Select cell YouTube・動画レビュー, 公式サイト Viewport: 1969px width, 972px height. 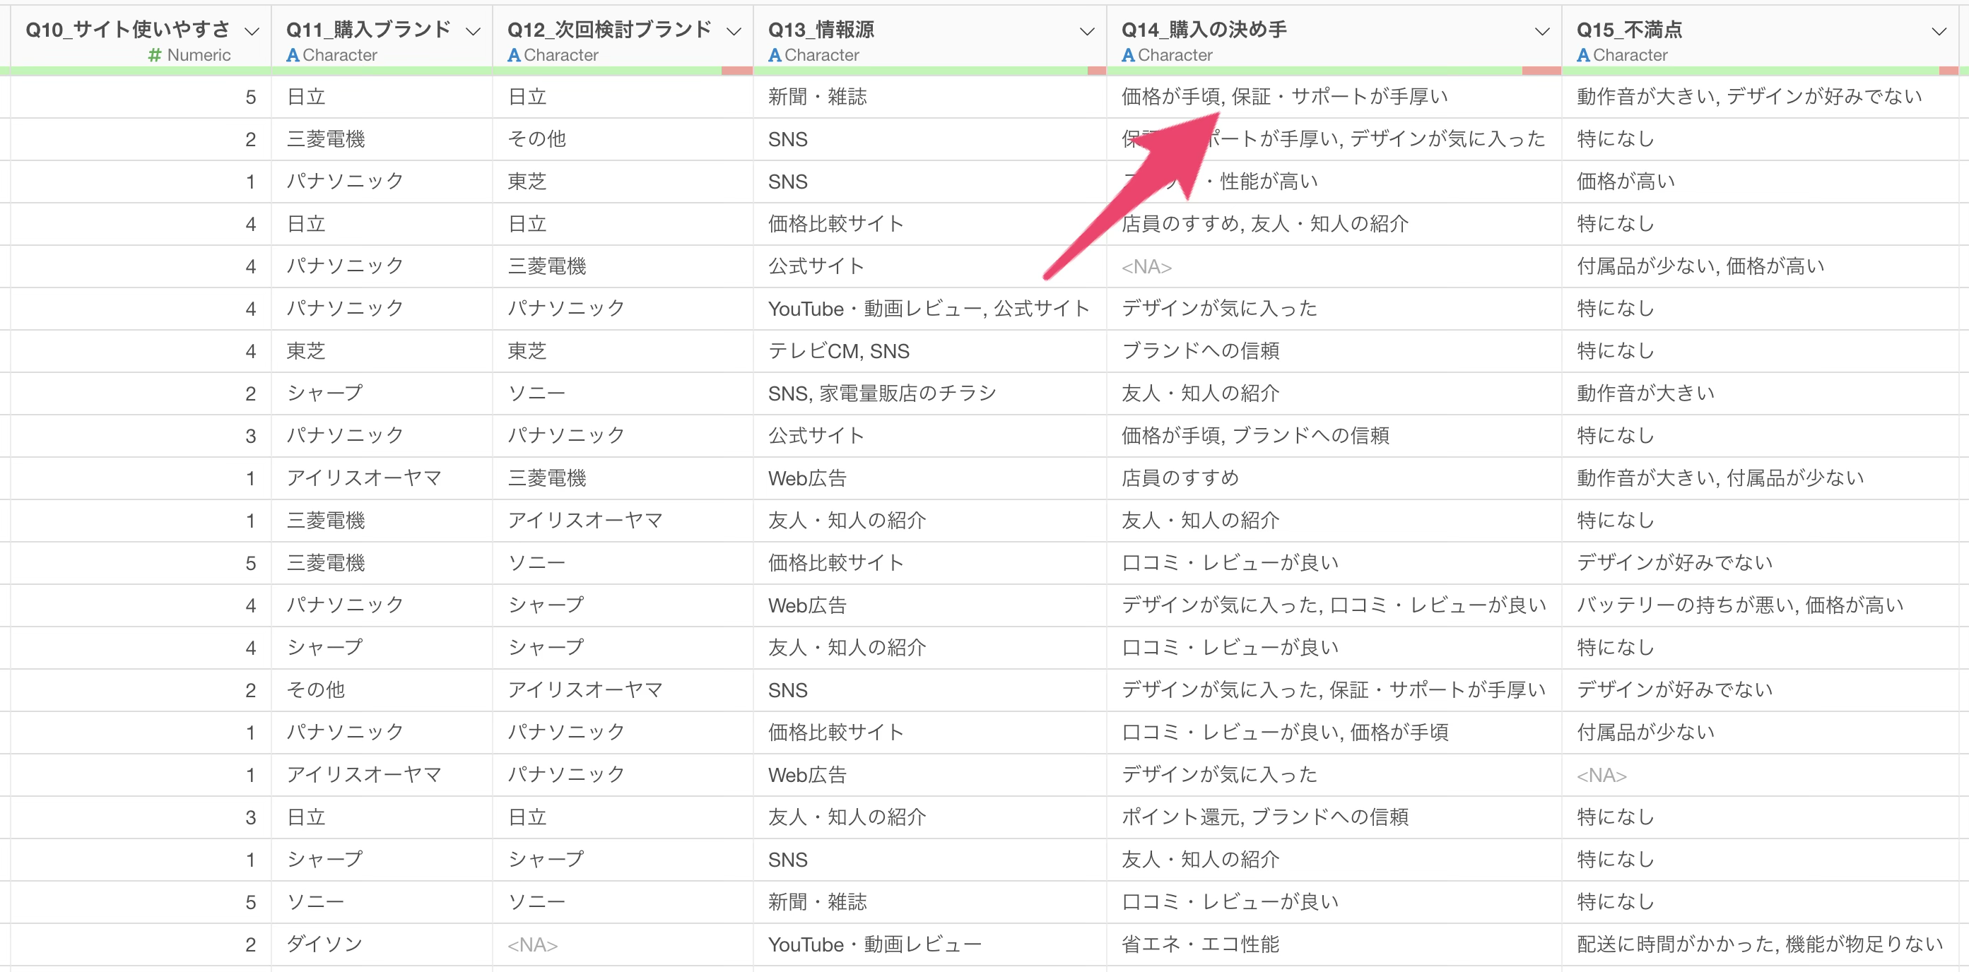pos(929,309)
